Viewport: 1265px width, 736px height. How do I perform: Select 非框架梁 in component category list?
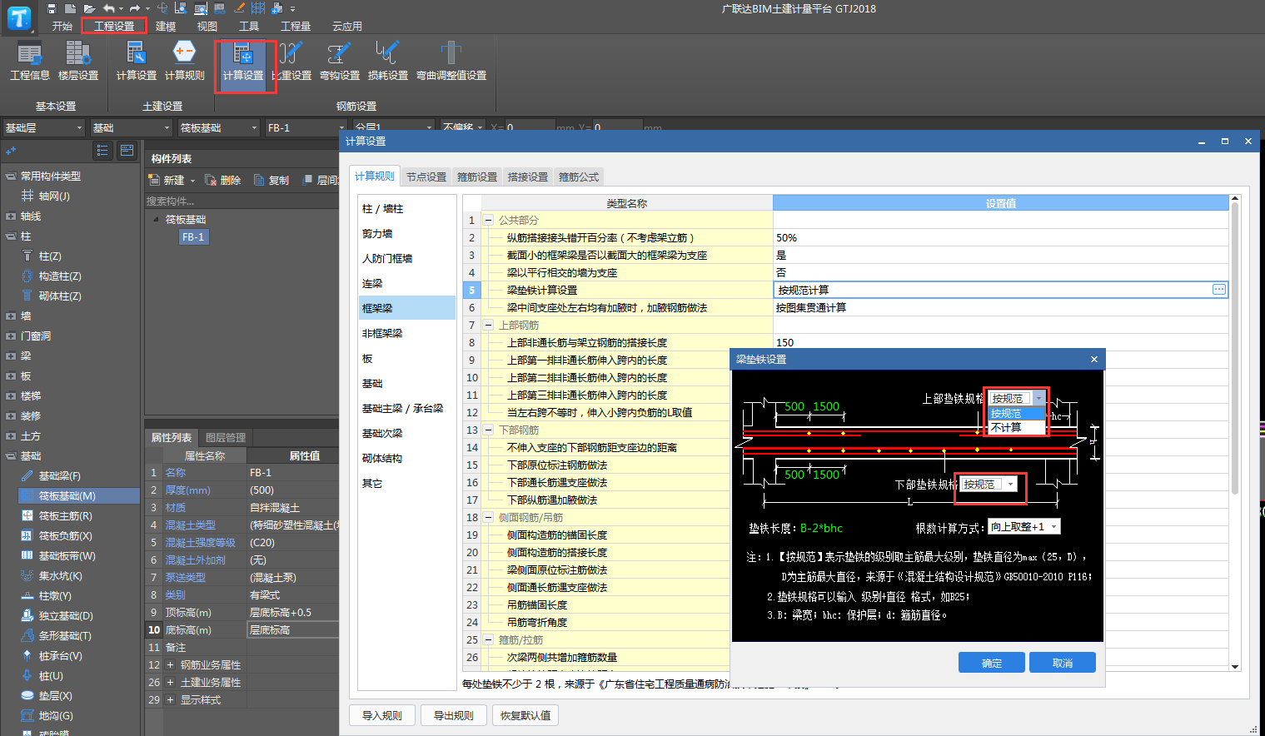(407, 333)
